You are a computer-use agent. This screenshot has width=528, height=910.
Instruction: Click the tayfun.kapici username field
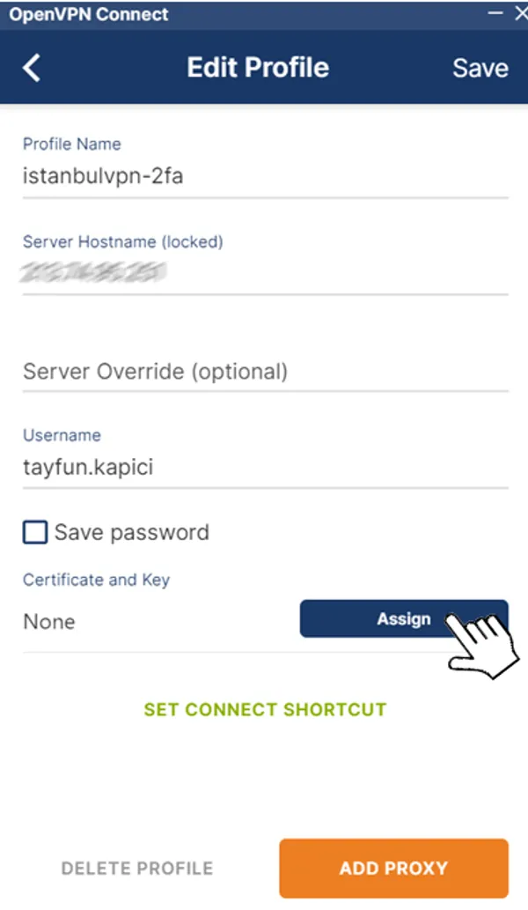tap(264, 467)
